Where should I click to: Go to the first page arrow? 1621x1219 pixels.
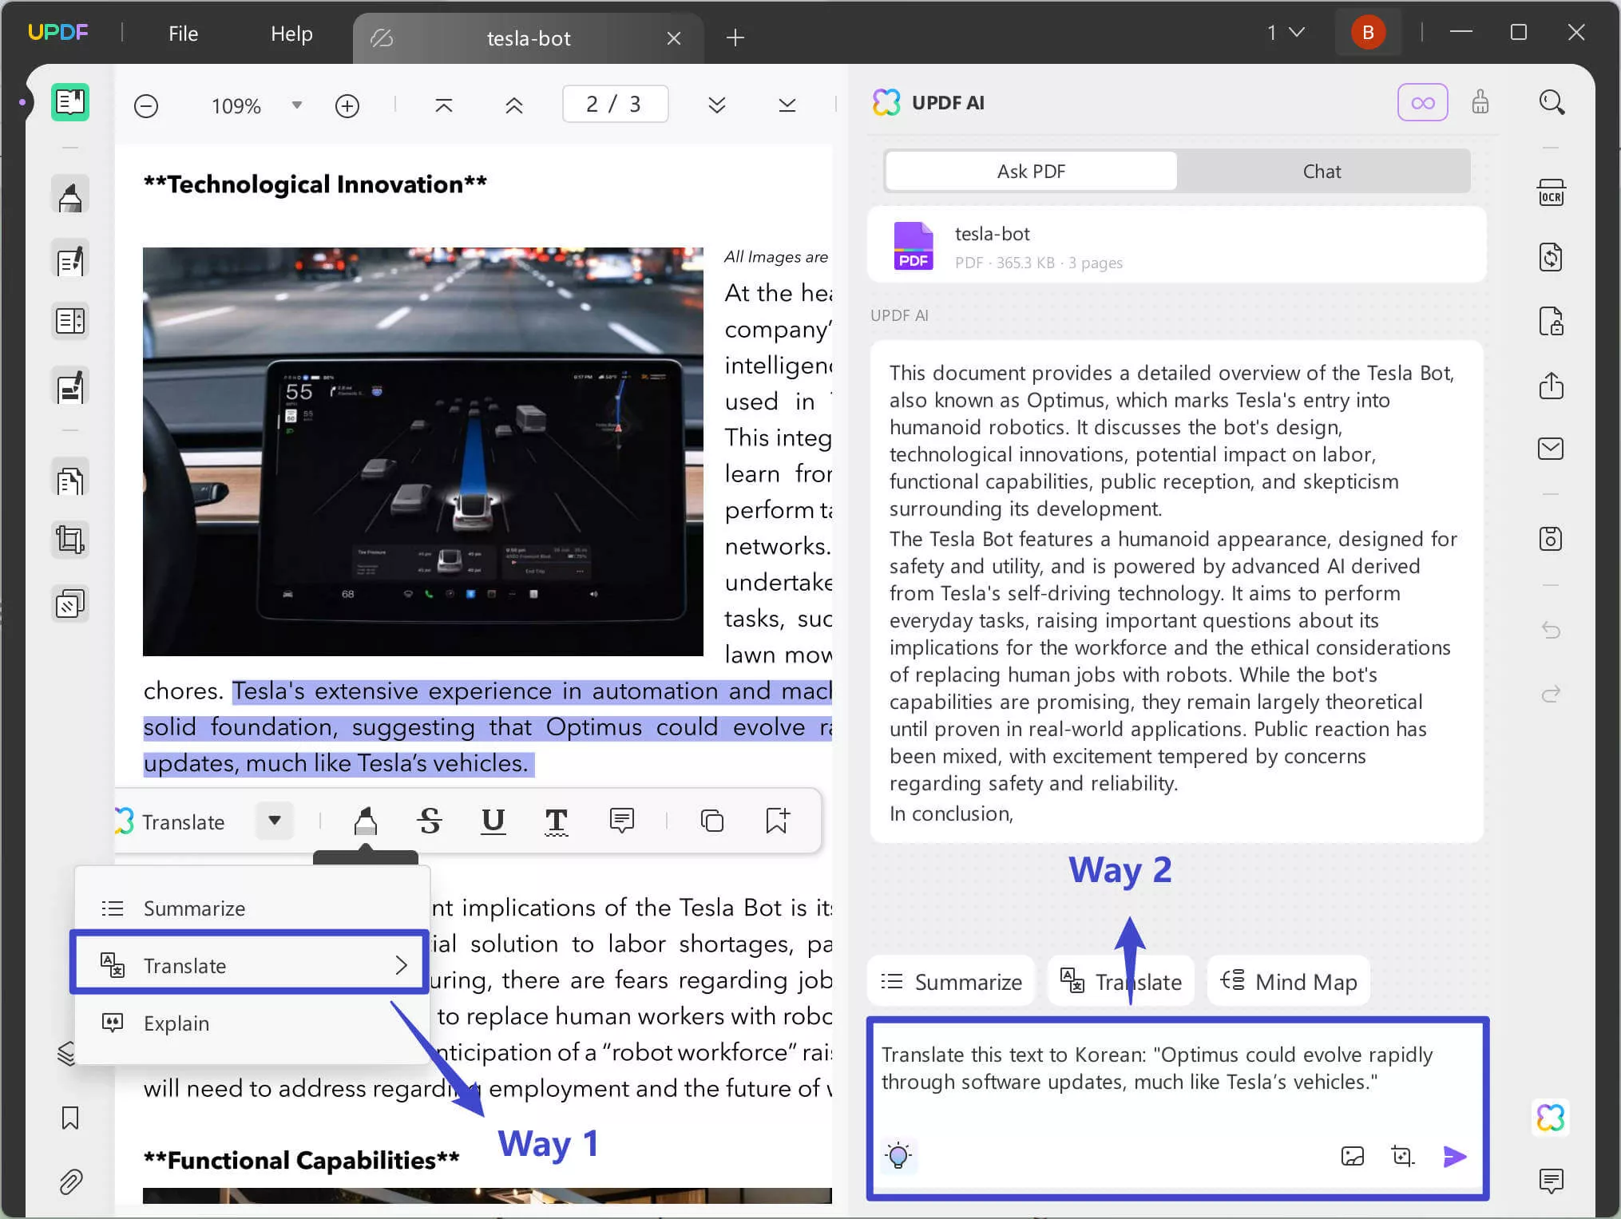click(x=444, y=105)
